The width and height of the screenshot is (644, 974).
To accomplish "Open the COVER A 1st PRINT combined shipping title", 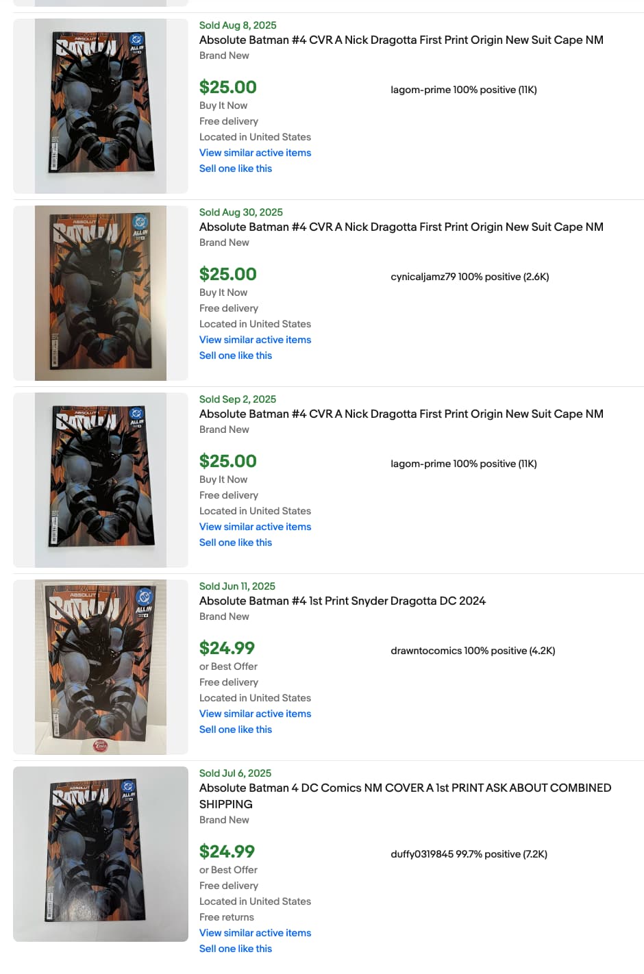I will (x=405, y=796).
